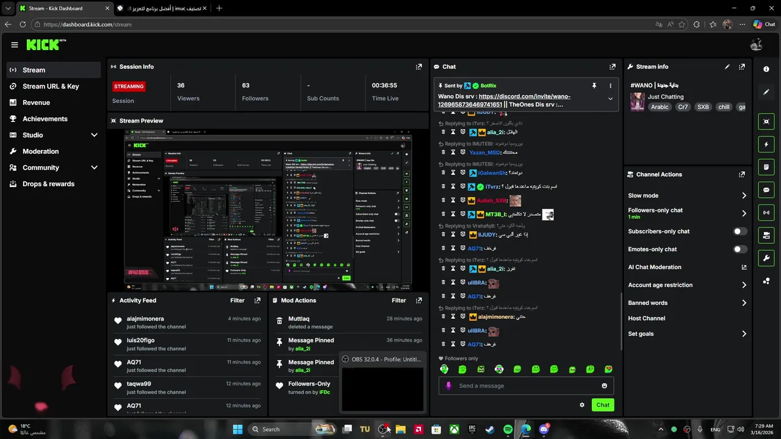Open the pinned message three-dot options
This screenshot has height=439, width=781.
point(610,86)
